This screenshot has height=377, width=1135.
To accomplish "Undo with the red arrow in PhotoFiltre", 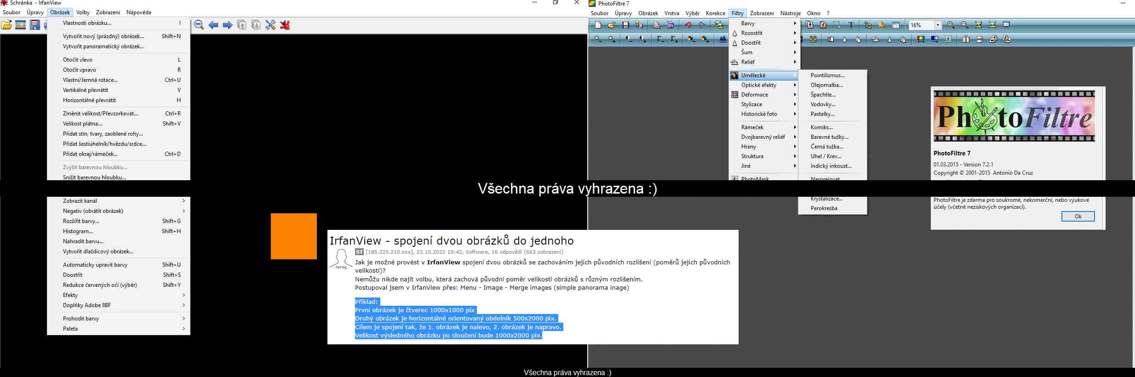I will (x=688, y=25).
